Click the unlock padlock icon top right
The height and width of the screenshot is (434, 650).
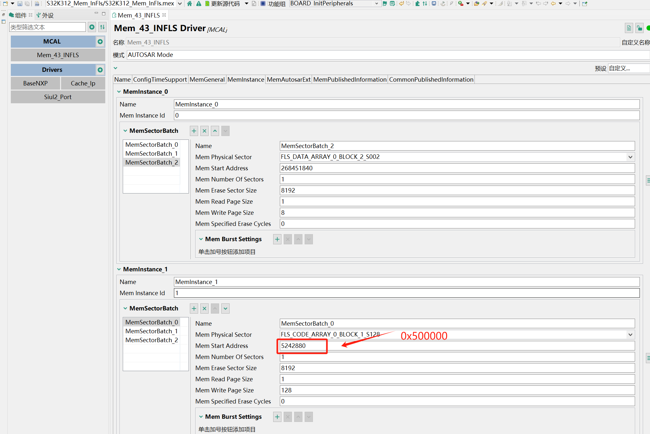click(x=639, y=28)
